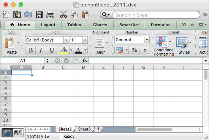The width and height of the screenshot is (209, 140).
Task: Switch to Page Layout View button
Action: pyautogui.click(x=18, y=133)
